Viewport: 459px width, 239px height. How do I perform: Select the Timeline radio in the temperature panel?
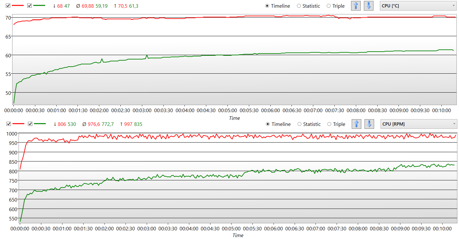click(277, 6)
